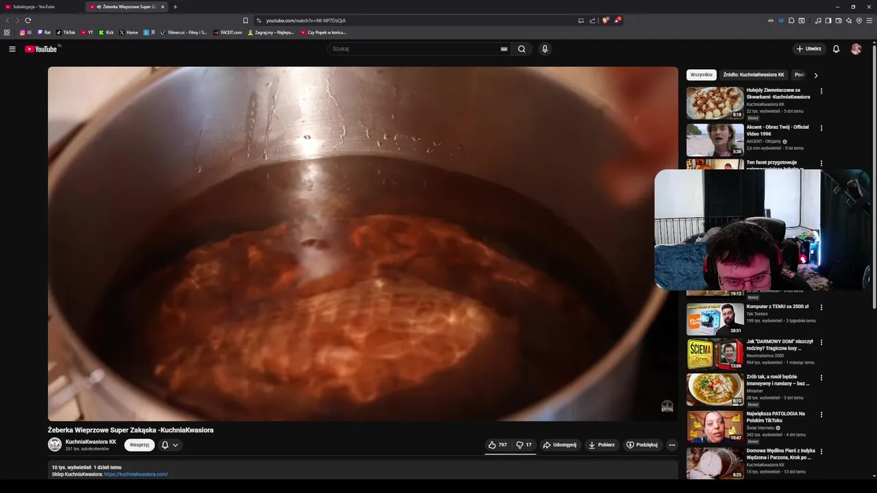Screen dimensions: 877x493
Task: Expand notification settings chevron beside Wesprzyj
Action: coord(175,445)
